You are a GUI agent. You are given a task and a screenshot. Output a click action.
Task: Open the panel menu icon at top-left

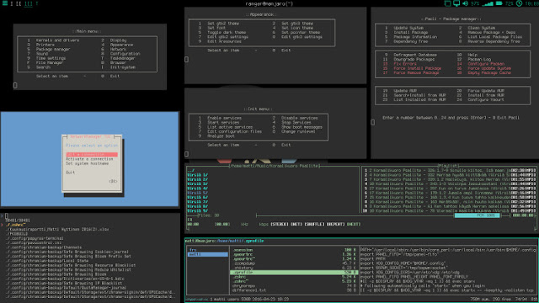pyautogui.click(x=5, y=3)
